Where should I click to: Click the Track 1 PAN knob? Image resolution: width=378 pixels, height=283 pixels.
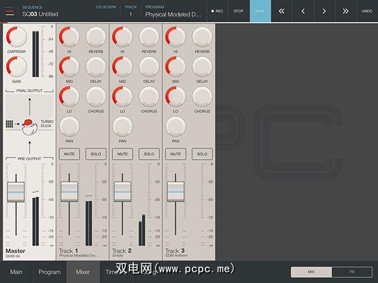coord(69,126)
